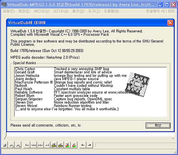Click 'Paul Hsieh' in thanks list
This screenshot has height=155, width=178.
coord(23,89)
